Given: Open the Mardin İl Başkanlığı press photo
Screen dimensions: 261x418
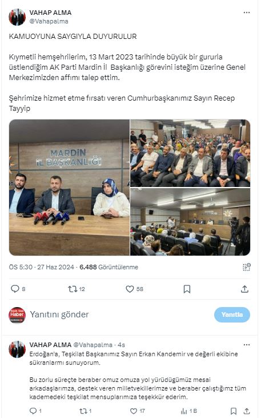Looking at the screenshot, I should coord(69,188).
